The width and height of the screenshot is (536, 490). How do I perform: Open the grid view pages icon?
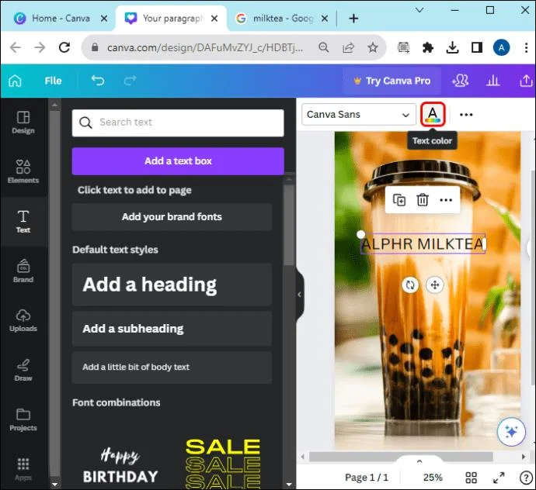point(471,478)
